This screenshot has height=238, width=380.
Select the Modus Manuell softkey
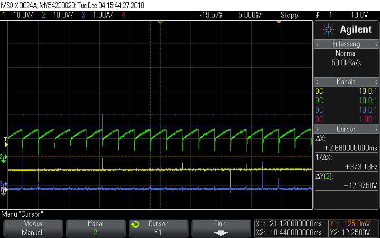(33, 228)
